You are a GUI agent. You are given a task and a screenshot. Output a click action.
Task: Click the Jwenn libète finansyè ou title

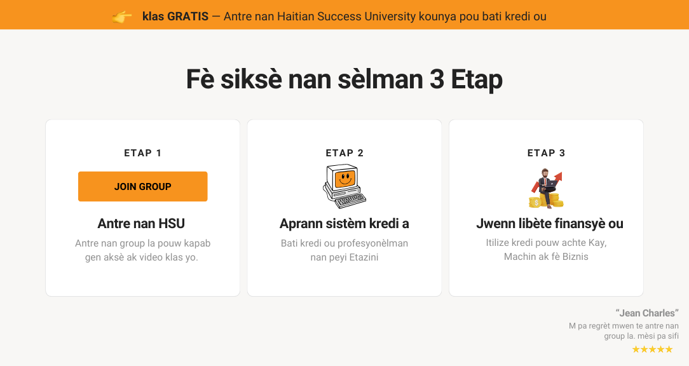[550, 223]
